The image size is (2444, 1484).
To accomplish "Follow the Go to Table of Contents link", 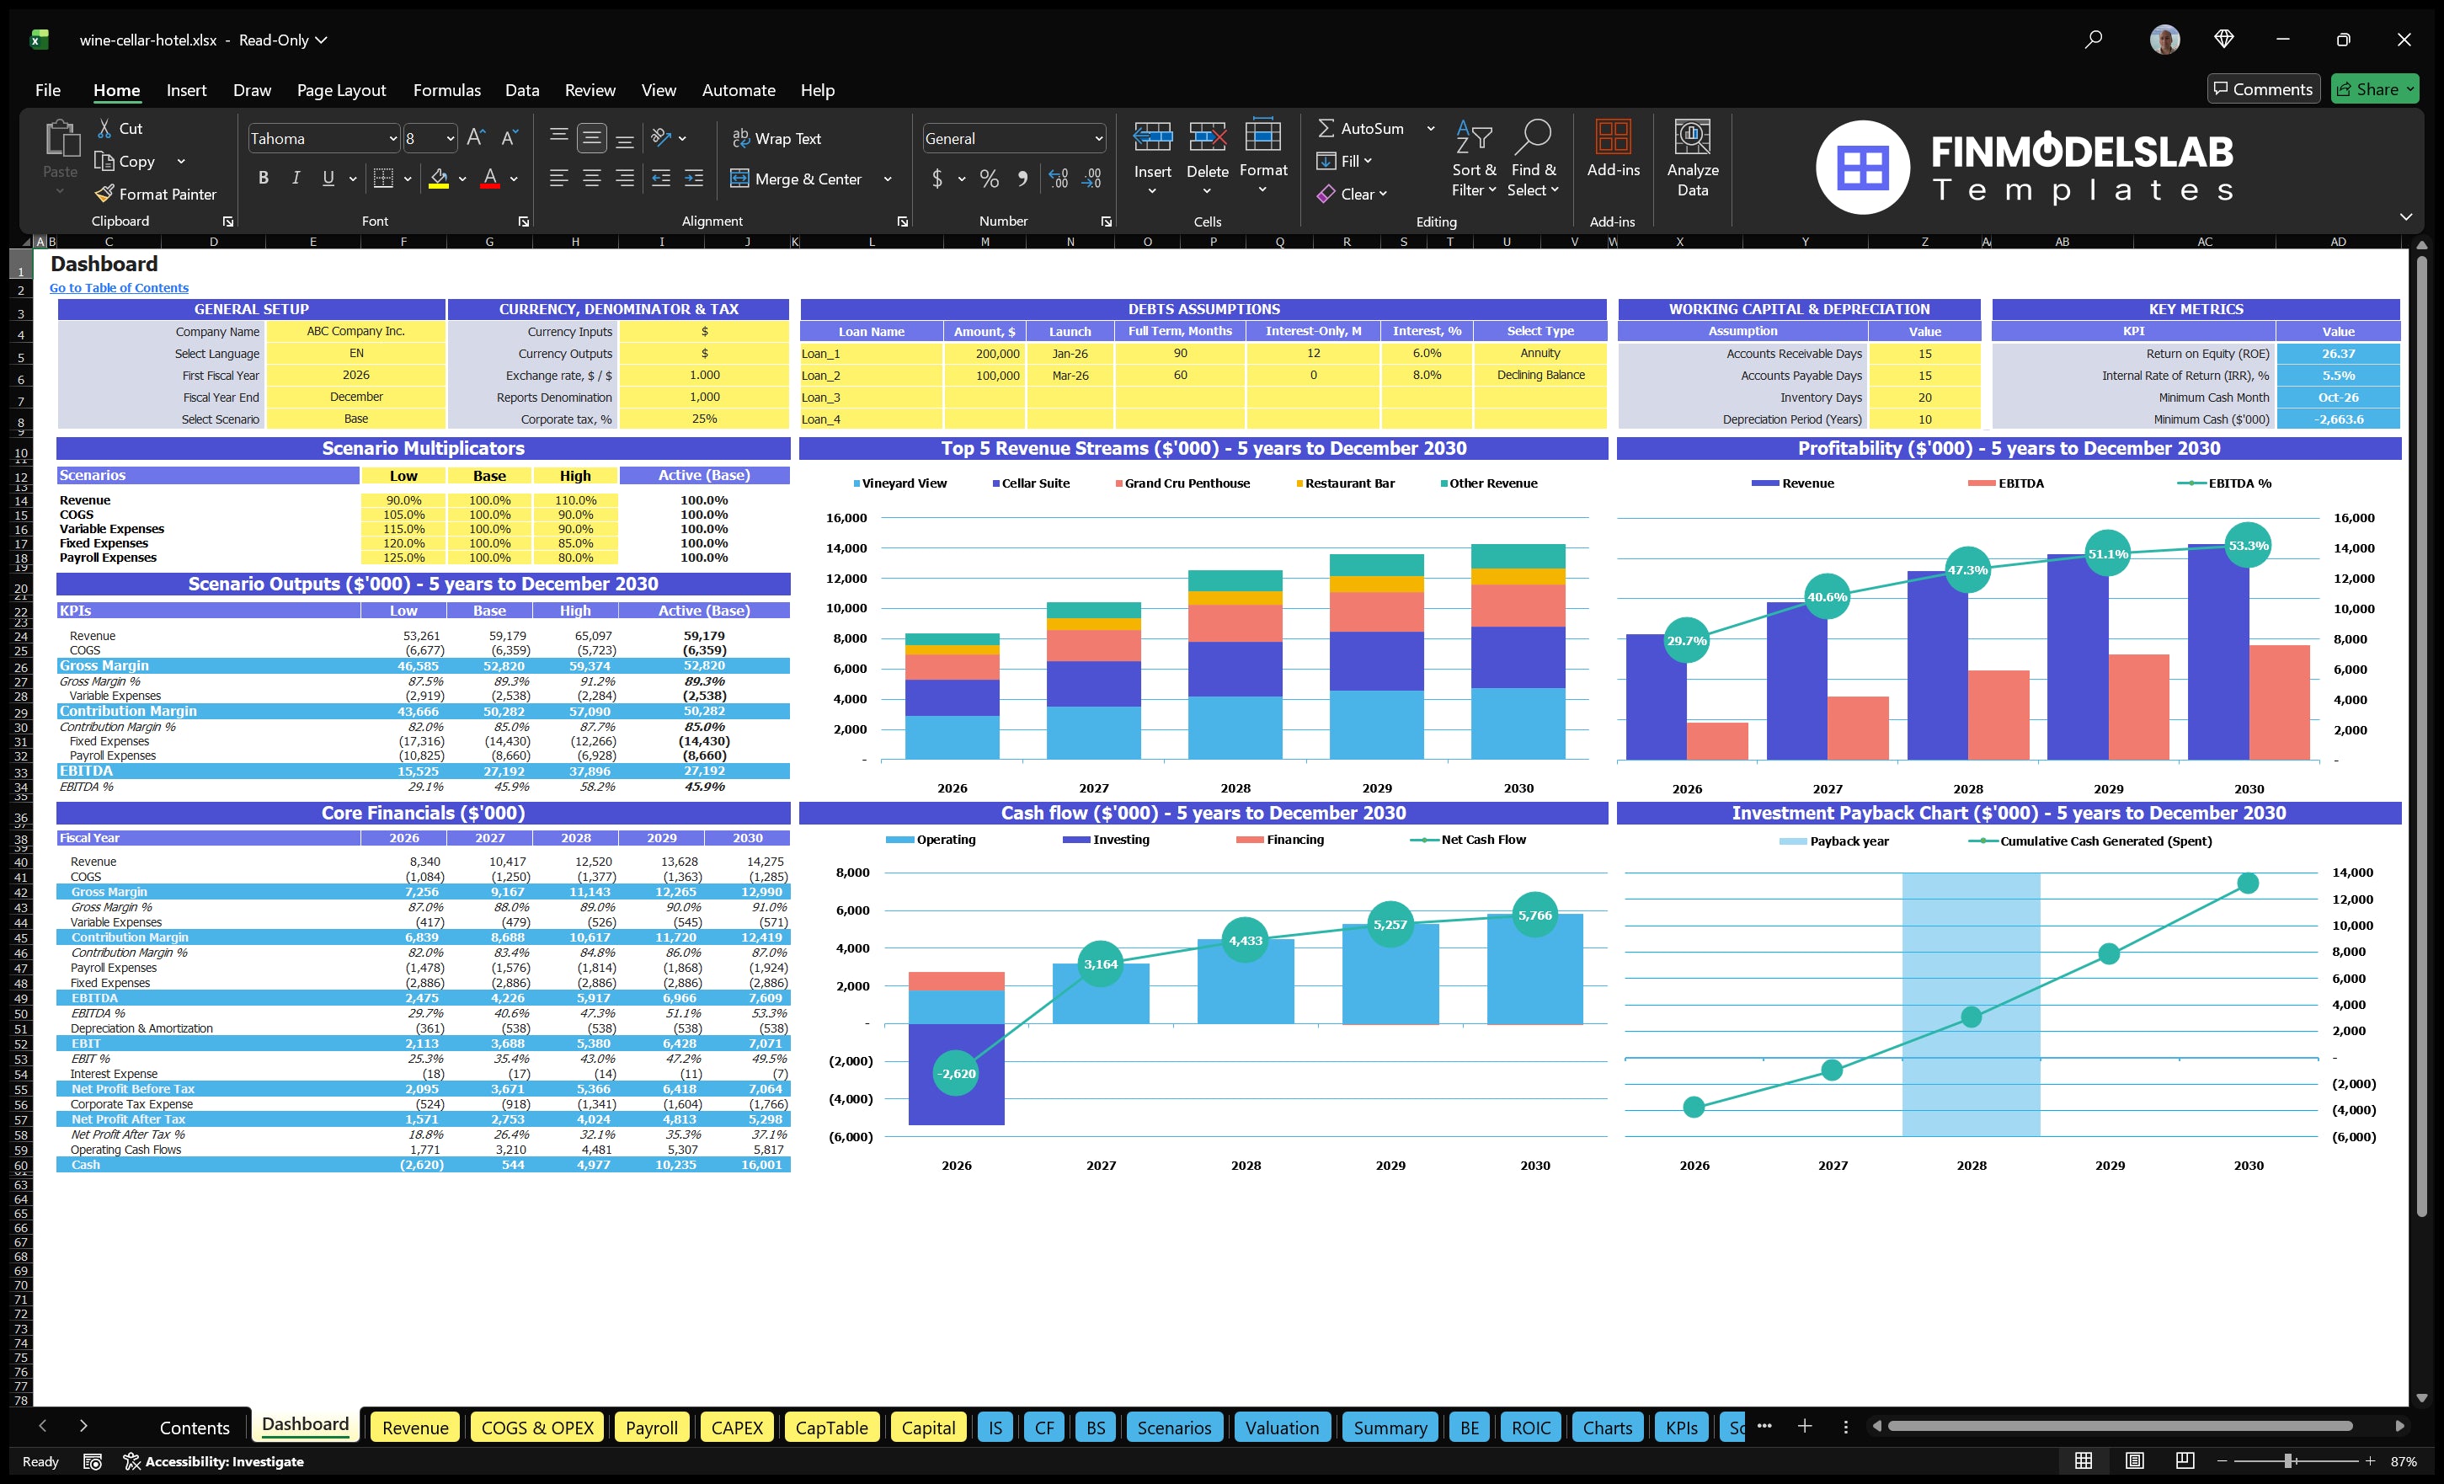I will 118,288.
